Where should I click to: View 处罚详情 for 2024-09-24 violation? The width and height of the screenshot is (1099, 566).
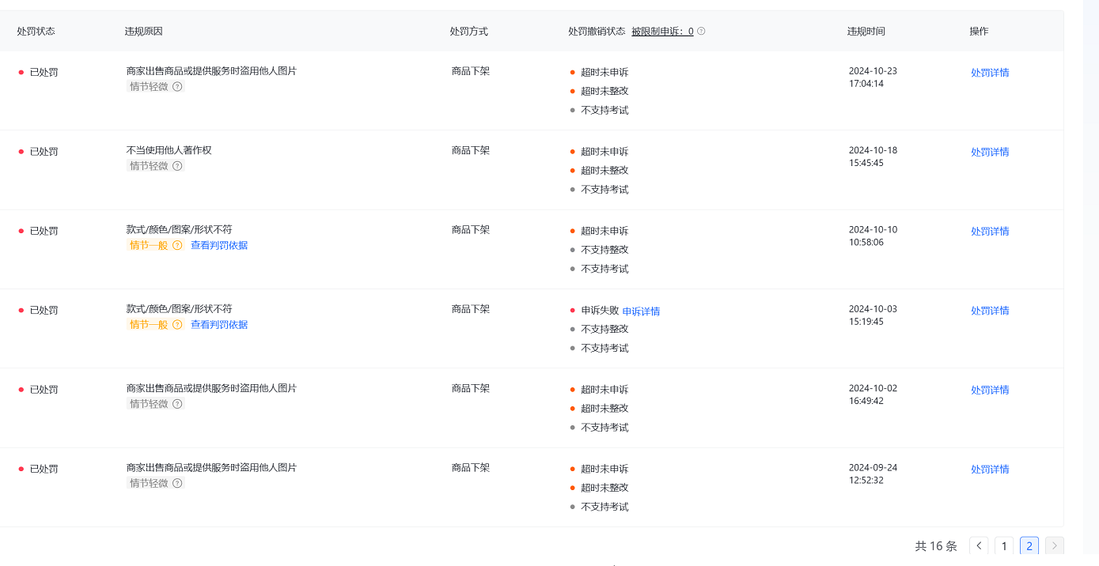tap(990, 469)
